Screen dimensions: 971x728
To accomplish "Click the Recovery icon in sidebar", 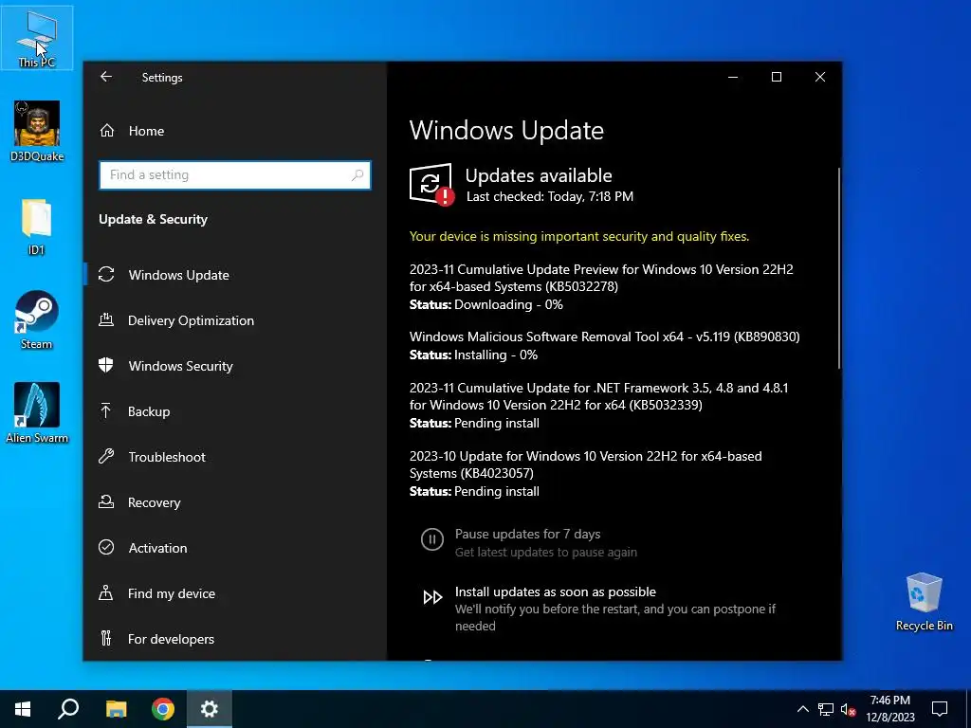I will (x=106, y=502).
